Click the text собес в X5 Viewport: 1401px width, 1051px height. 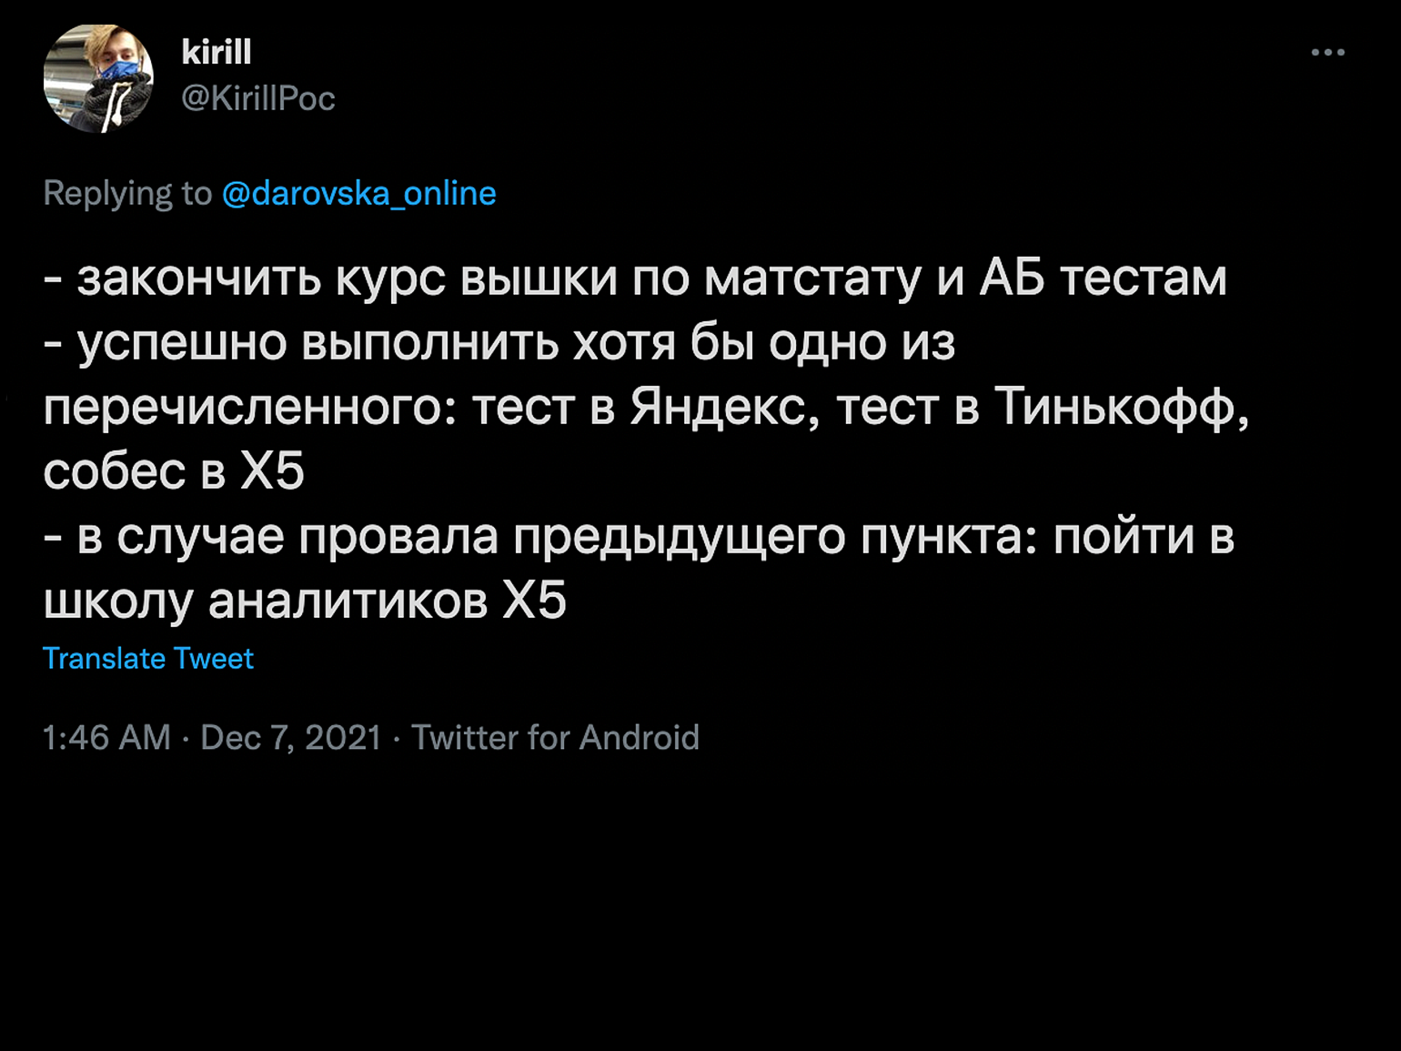coord(174,471)
